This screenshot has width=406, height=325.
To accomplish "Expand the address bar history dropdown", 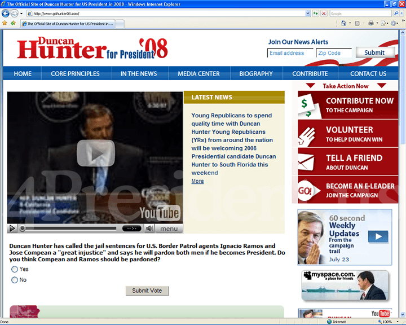I will 308,14.
